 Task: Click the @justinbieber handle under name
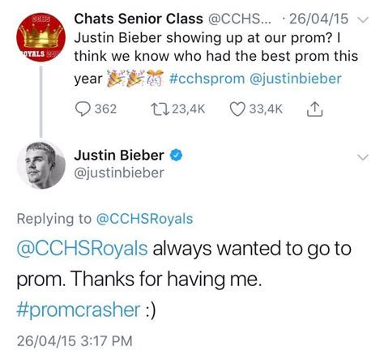click(119, 173)
